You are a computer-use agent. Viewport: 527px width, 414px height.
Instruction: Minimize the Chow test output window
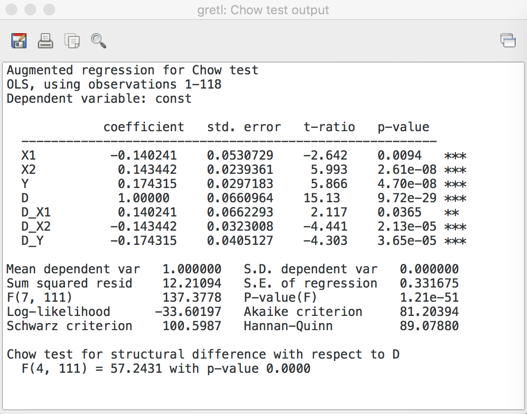point(30,9)
